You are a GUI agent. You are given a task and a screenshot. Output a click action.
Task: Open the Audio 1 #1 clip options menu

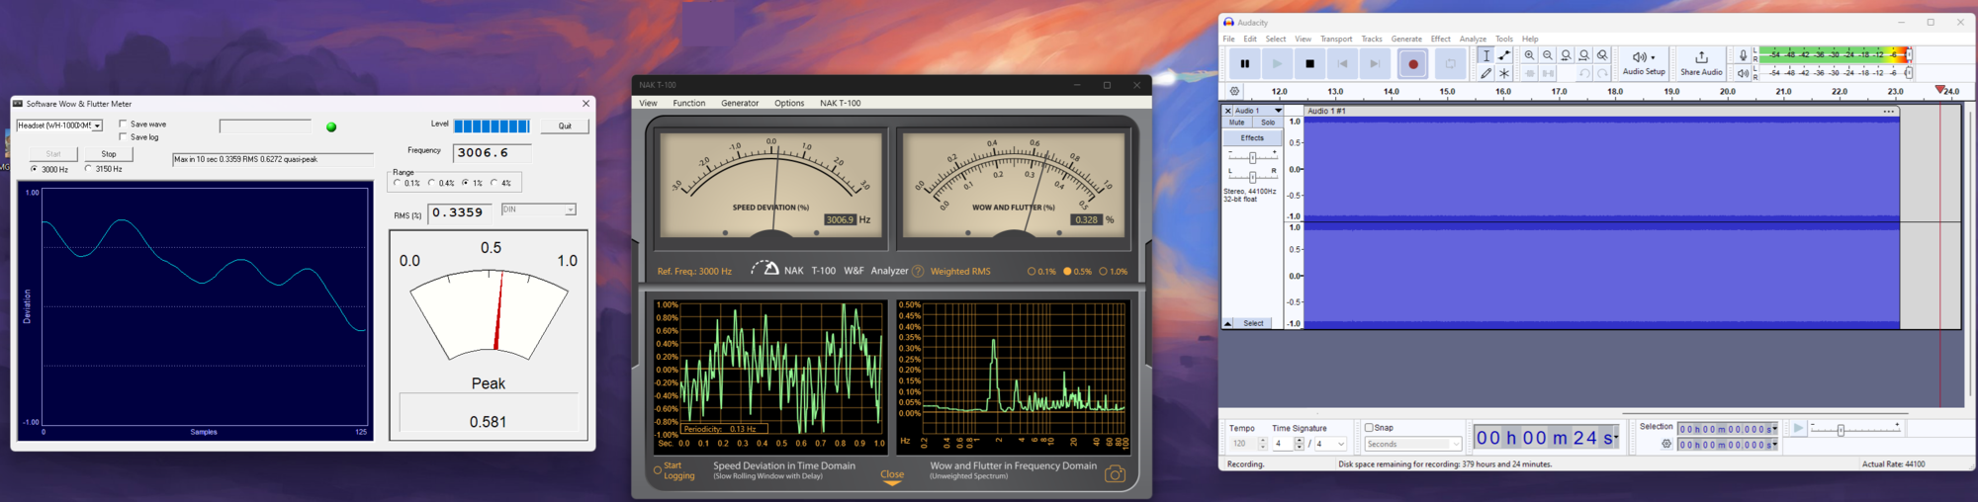[1888, 112]
